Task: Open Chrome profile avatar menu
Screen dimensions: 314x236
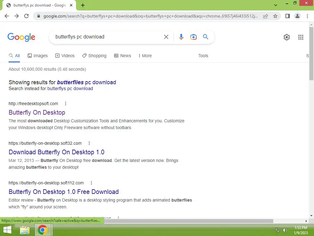Action: (x=297, y=16)
